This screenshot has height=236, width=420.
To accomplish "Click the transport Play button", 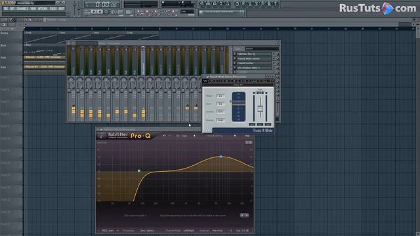I will click(94, 12).
